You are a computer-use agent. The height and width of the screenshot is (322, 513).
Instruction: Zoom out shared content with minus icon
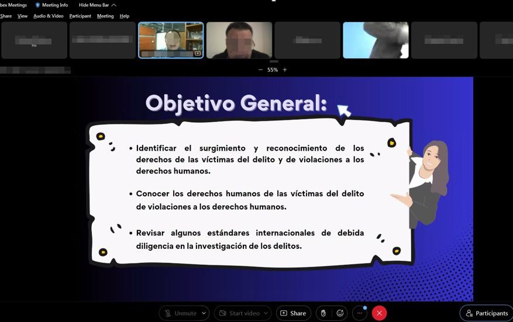click(261, 70)
